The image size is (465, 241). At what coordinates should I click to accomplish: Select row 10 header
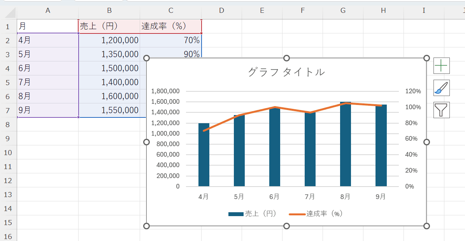pos(8,152)
